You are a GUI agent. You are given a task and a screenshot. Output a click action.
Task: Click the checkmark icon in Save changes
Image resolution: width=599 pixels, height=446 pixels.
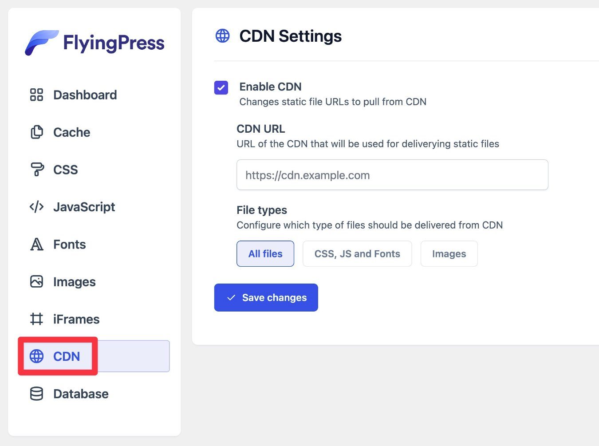(231, 298)
